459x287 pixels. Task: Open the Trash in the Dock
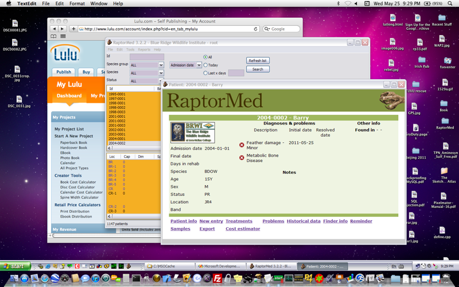coord(446,278)
